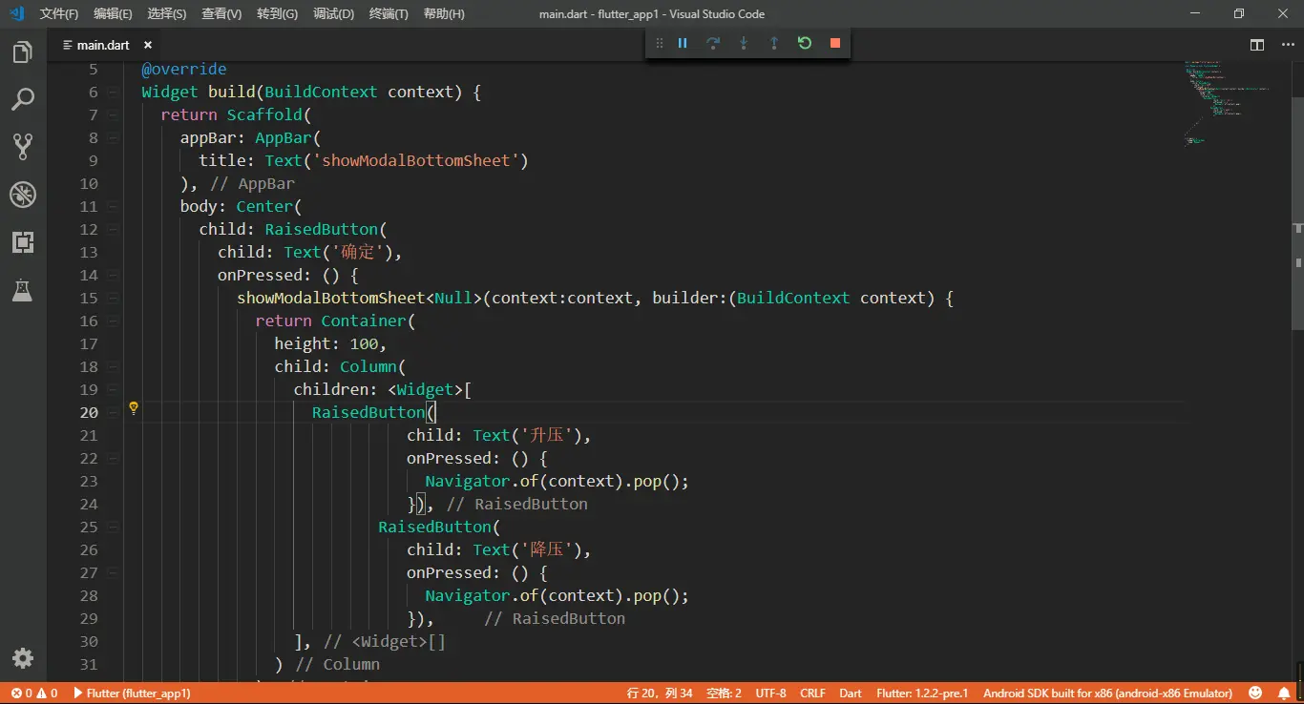Image resolution: width=1304 pixels, height=704 pixels.
Task: Open the 查看(V) menu
Action: (221, 14)
